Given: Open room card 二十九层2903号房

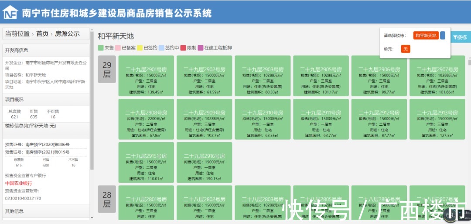Looking at the screenshot, I should click(x=263, y=76).
